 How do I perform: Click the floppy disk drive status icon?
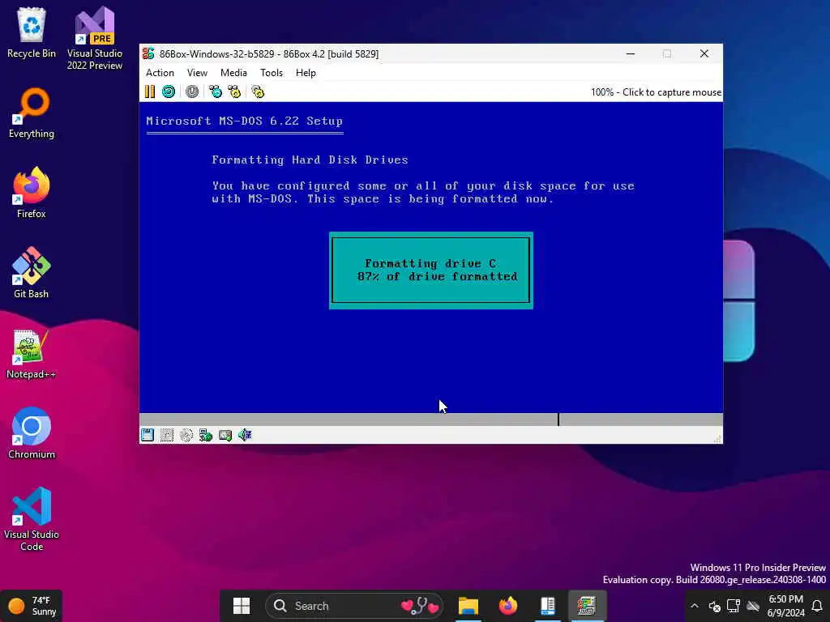(x=148, y=435)
